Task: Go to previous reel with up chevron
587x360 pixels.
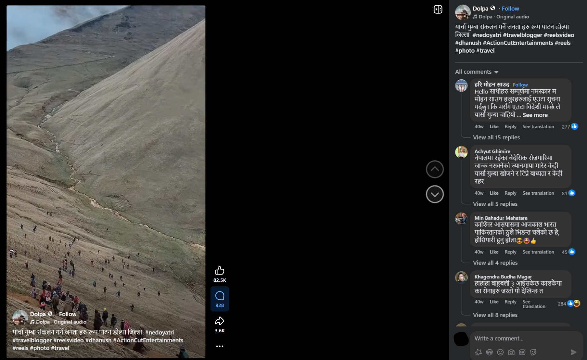Action: pyautogui.click(x=435, y=169)
